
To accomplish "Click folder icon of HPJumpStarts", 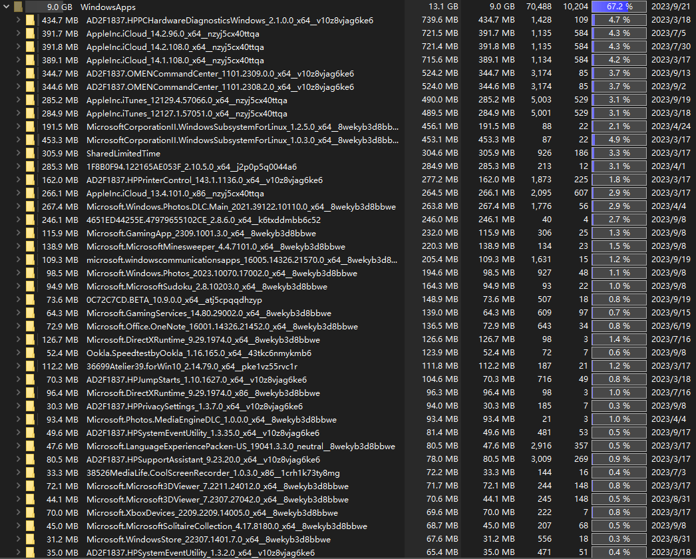I will (30, 379).
